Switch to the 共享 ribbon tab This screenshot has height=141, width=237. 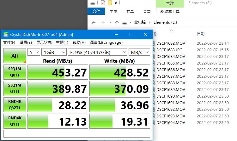130,11
